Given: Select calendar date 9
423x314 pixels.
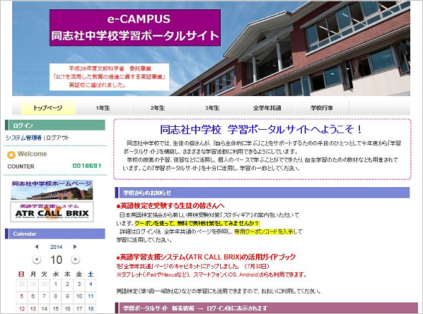Looking at the screenshot, I should 67,296.
